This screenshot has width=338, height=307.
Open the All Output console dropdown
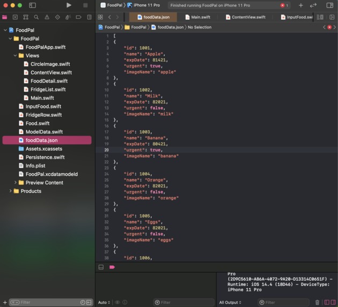(230, 302)
